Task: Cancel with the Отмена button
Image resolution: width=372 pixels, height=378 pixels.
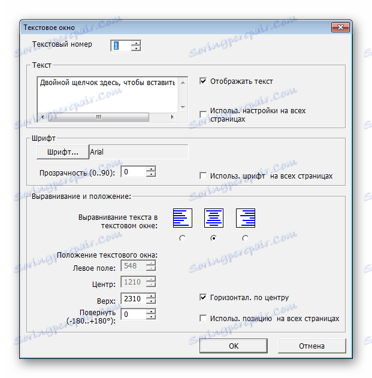Action: (x=311, y=346)
